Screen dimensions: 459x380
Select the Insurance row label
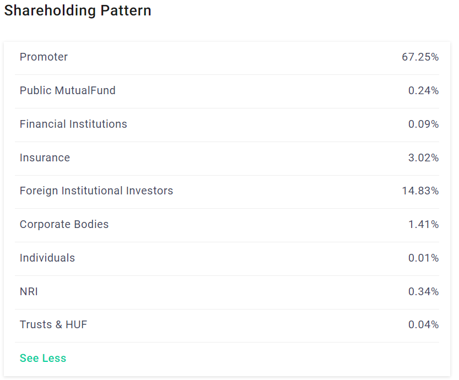pyautogui.click(x=45, y=158)
